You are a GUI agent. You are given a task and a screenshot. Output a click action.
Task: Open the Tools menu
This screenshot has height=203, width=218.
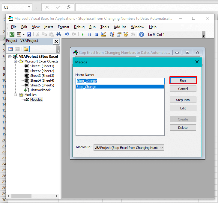(105, 27)
